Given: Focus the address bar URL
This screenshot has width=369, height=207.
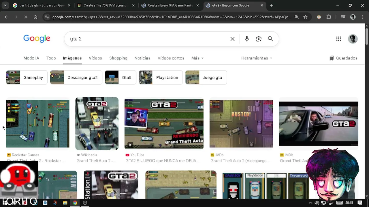Looking at the screenshot, I should [x=172, y=17].
